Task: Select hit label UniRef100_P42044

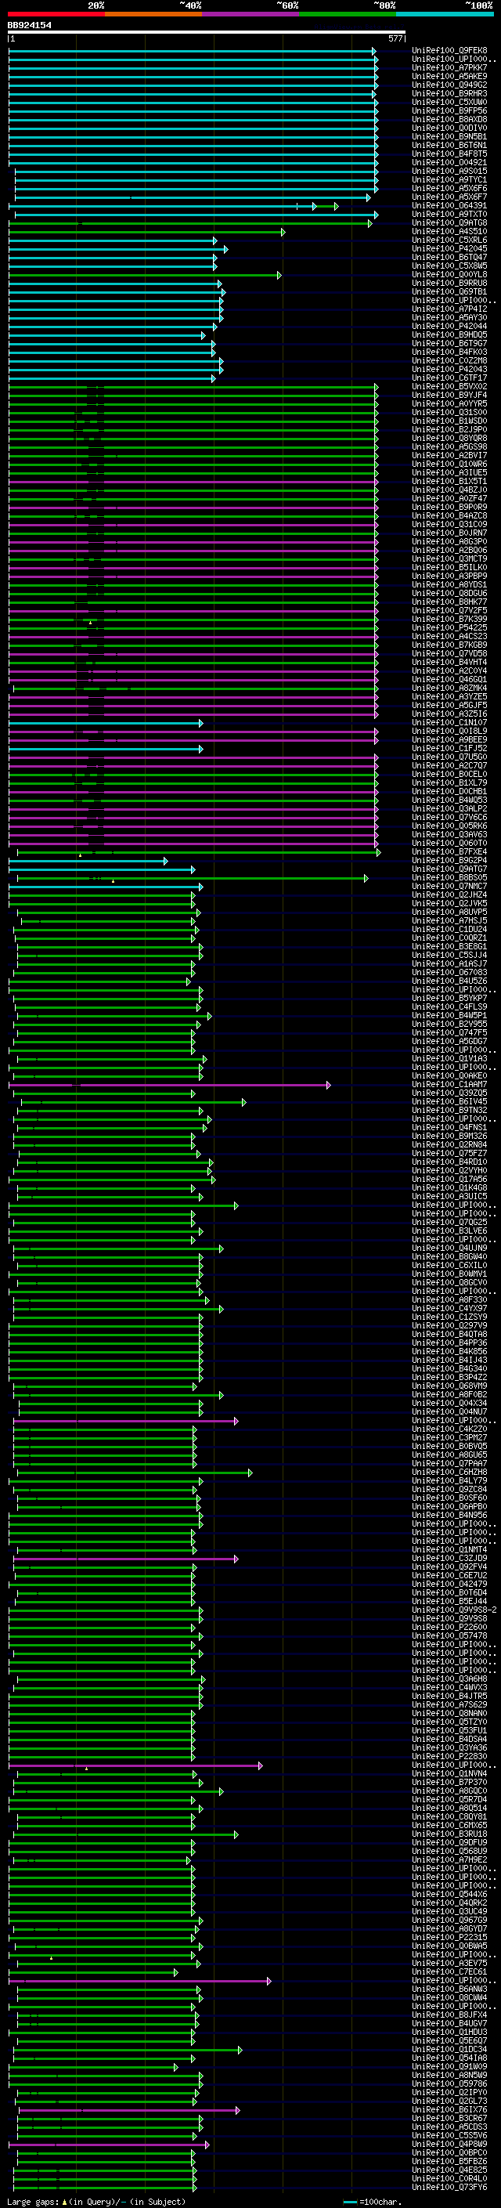Action: pos(449,326)
